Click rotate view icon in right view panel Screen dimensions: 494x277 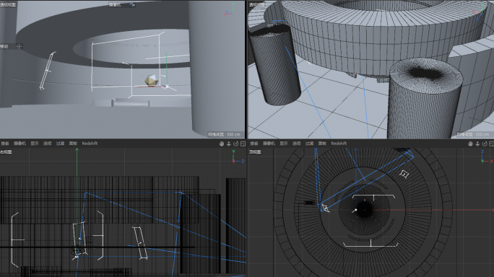(235, 144)
